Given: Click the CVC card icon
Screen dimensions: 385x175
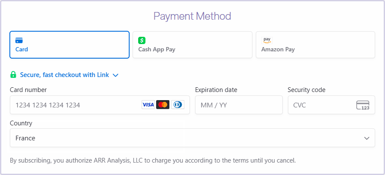Looking at the screenshot, I should tap(363, 105).
